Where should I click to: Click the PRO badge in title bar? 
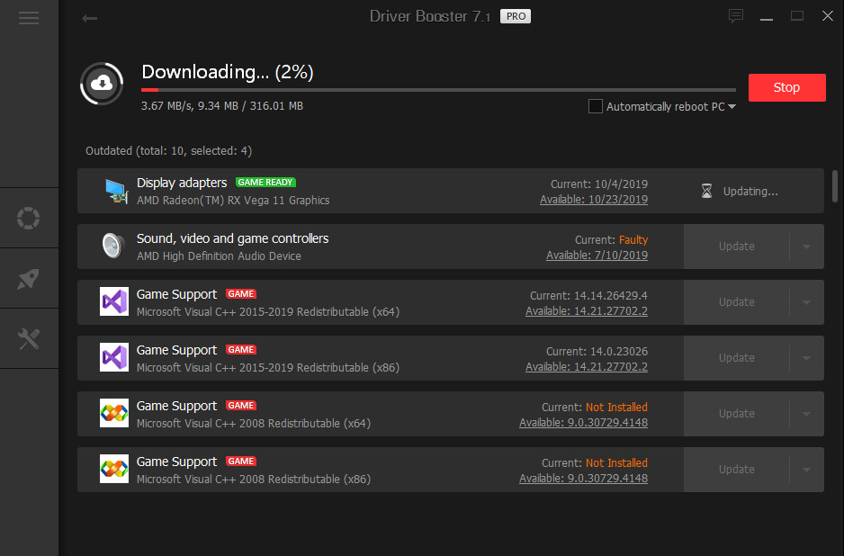[515, 16]
